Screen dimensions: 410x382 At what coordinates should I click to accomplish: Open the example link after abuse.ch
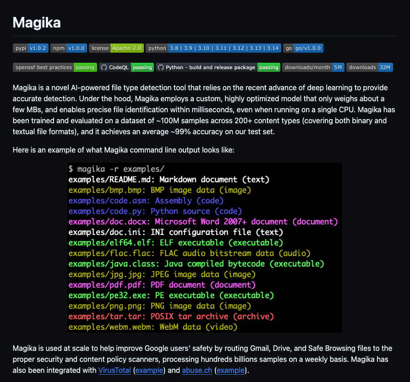click(230, 370)
